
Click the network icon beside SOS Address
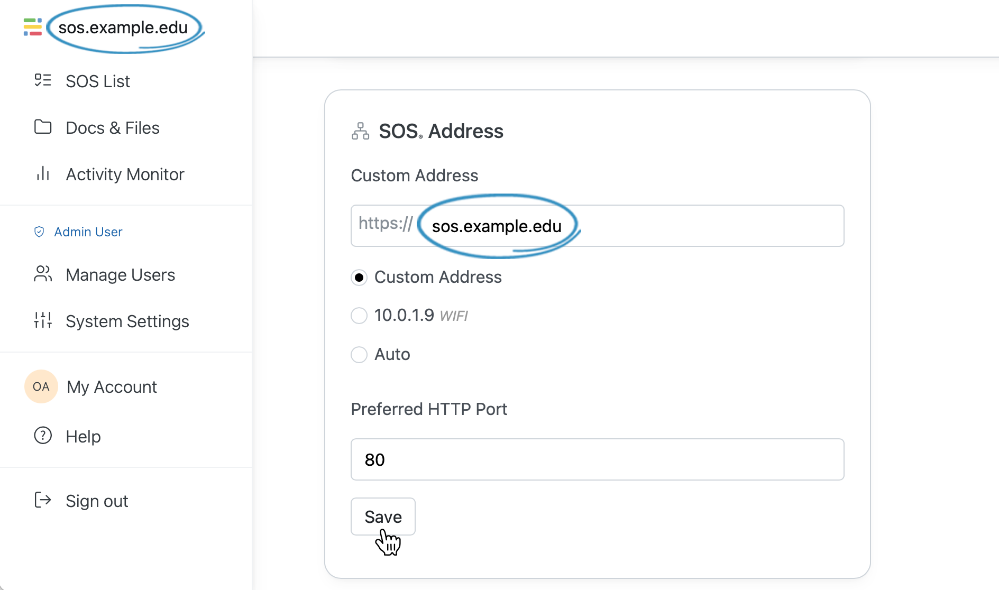(361, 131)
